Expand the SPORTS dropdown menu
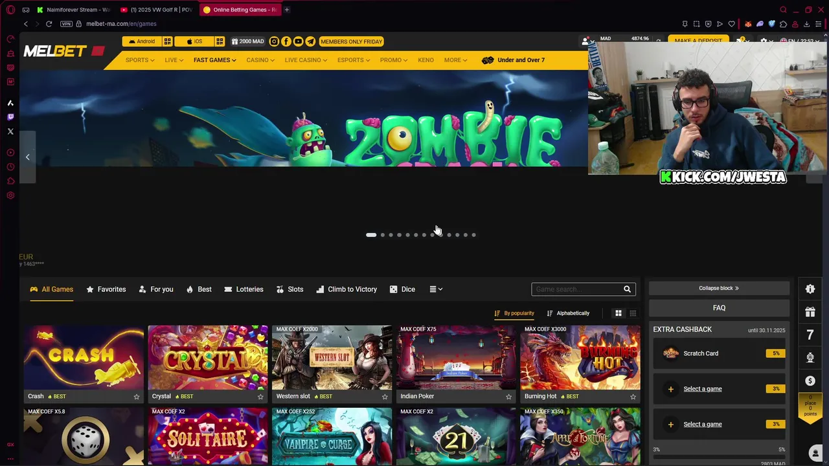This screenshot has height=466, width=829. [139, 60]
